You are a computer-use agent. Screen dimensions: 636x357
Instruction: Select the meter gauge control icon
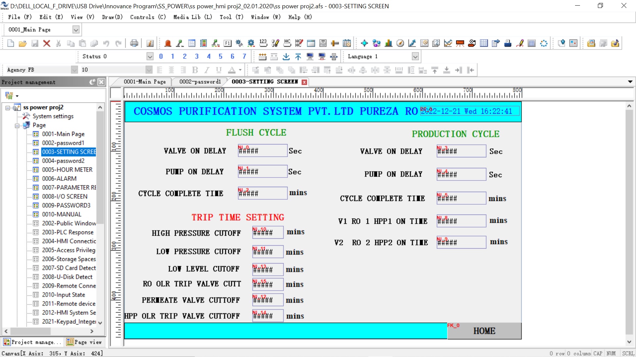coord(400,43)
